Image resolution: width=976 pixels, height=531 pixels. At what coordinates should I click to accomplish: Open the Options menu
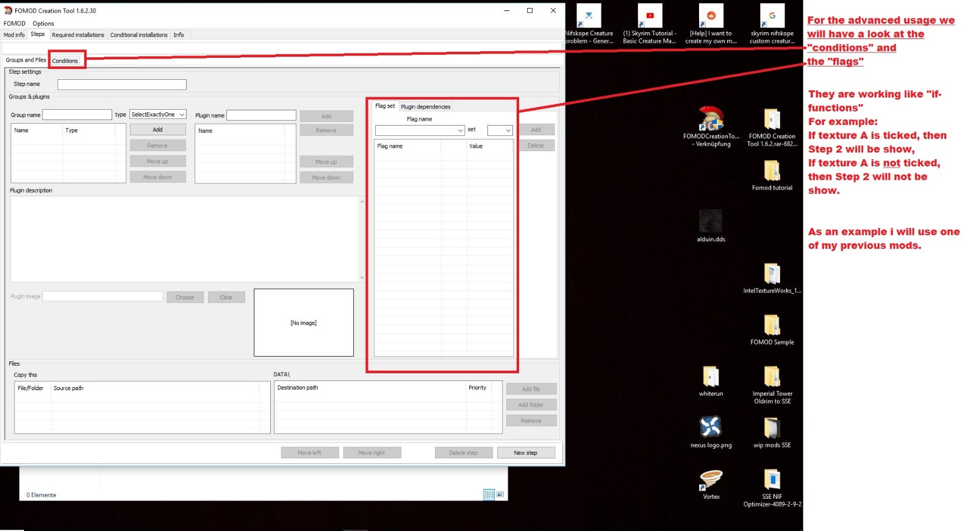(x=43, y=24)
